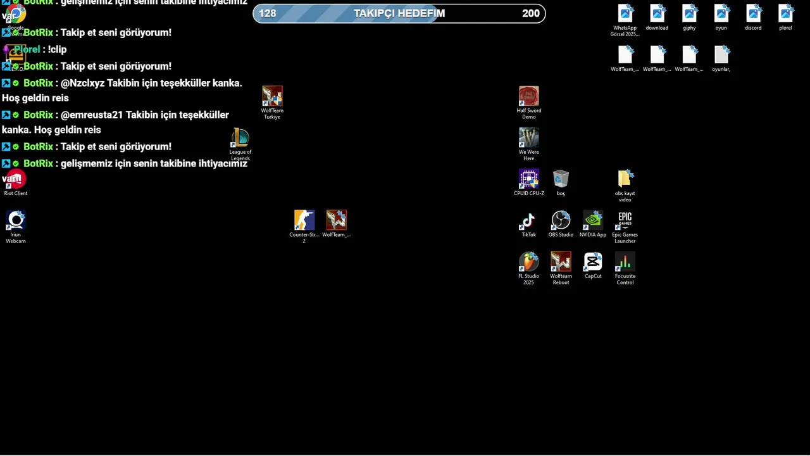Select the WhatsApp Görsel 2025 image file

coord(625,20)
